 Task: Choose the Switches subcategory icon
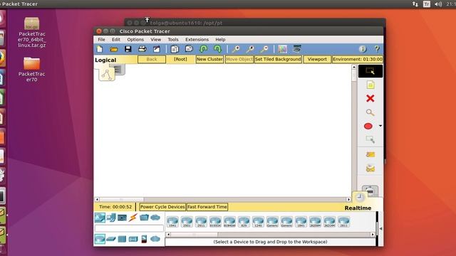pos(111,239)
